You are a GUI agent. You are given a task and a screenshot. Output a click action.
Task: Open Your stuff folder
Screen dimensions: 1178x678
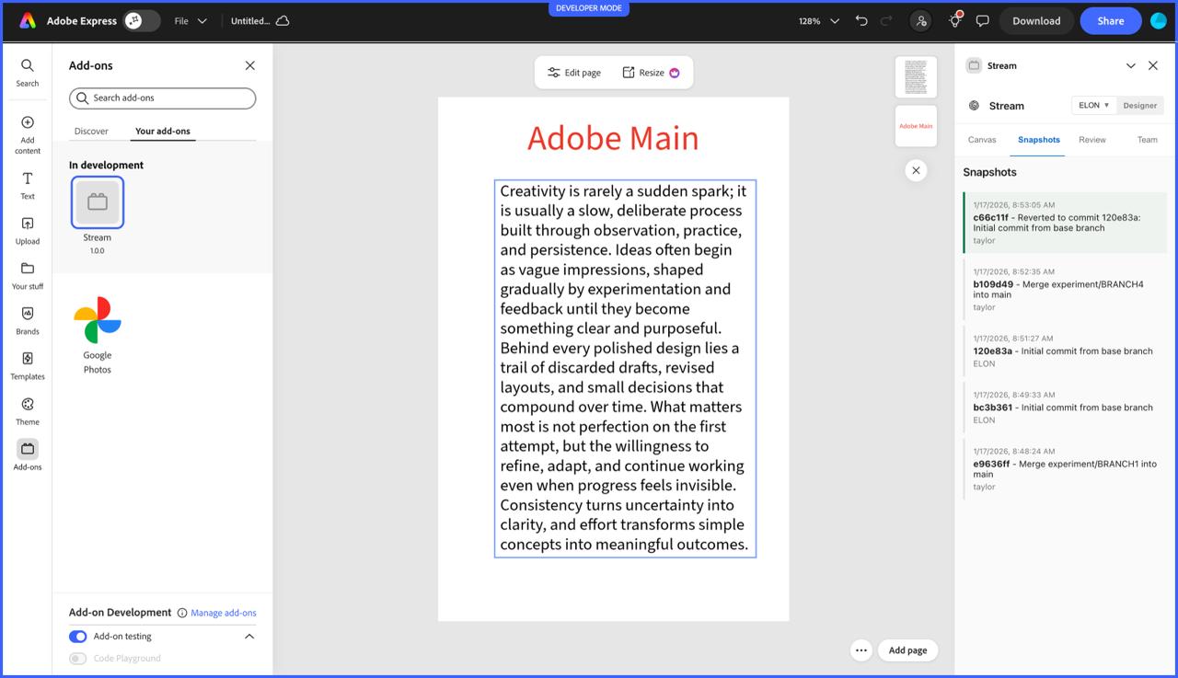click(28, 276)
